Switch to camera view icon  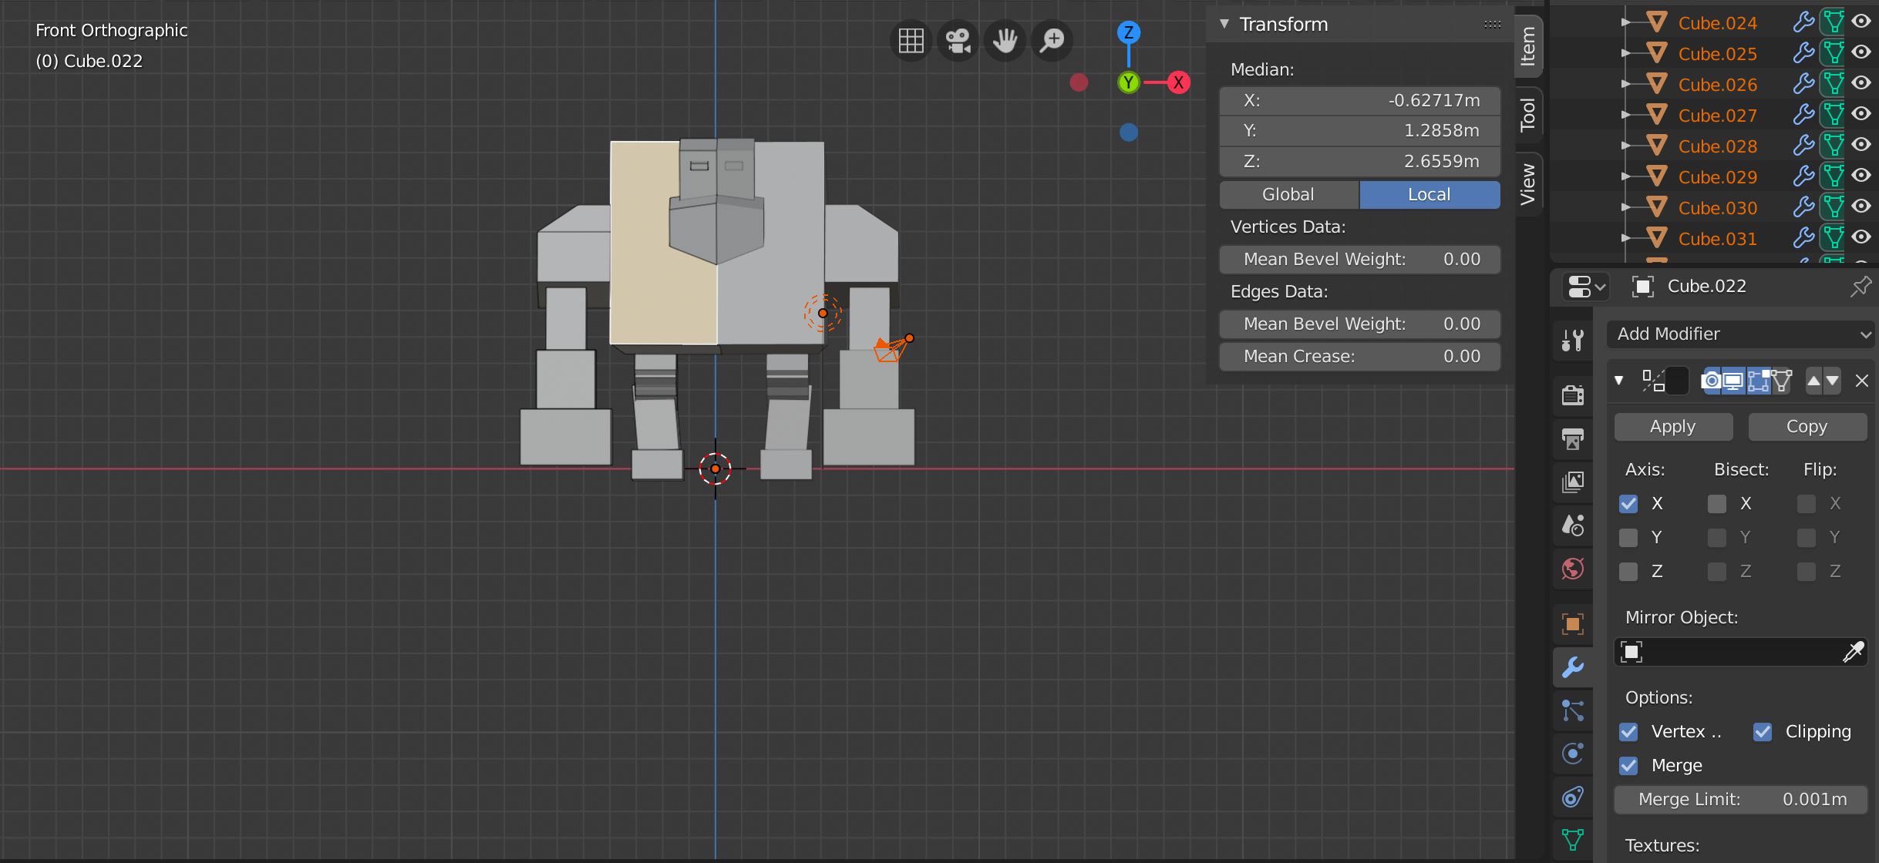[958, 40]
